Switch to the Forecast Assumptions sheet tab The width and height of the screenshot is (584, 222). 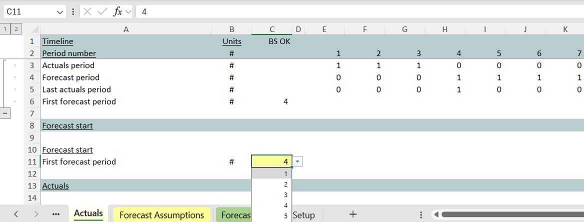pyautogui.click(x=161, y=215)
